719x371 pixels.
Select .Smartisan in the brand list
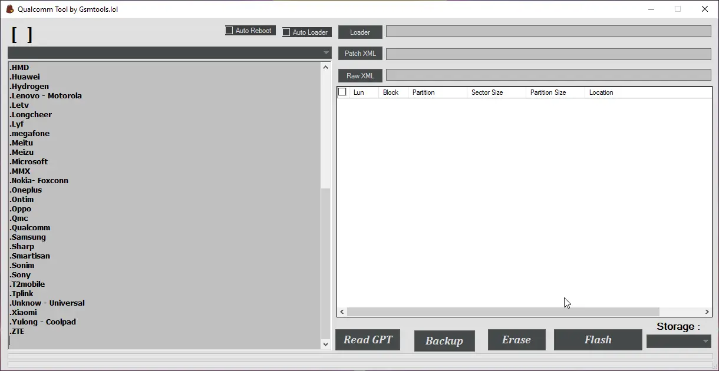30,256
